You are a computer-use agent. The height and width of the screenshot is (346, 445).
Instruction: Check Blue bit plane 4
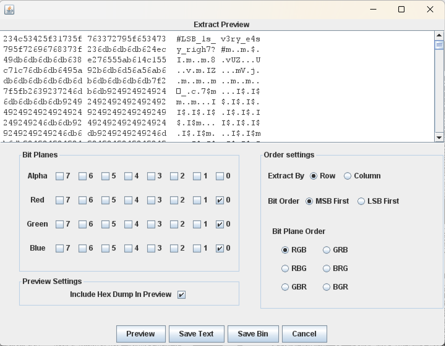(128, 248)
